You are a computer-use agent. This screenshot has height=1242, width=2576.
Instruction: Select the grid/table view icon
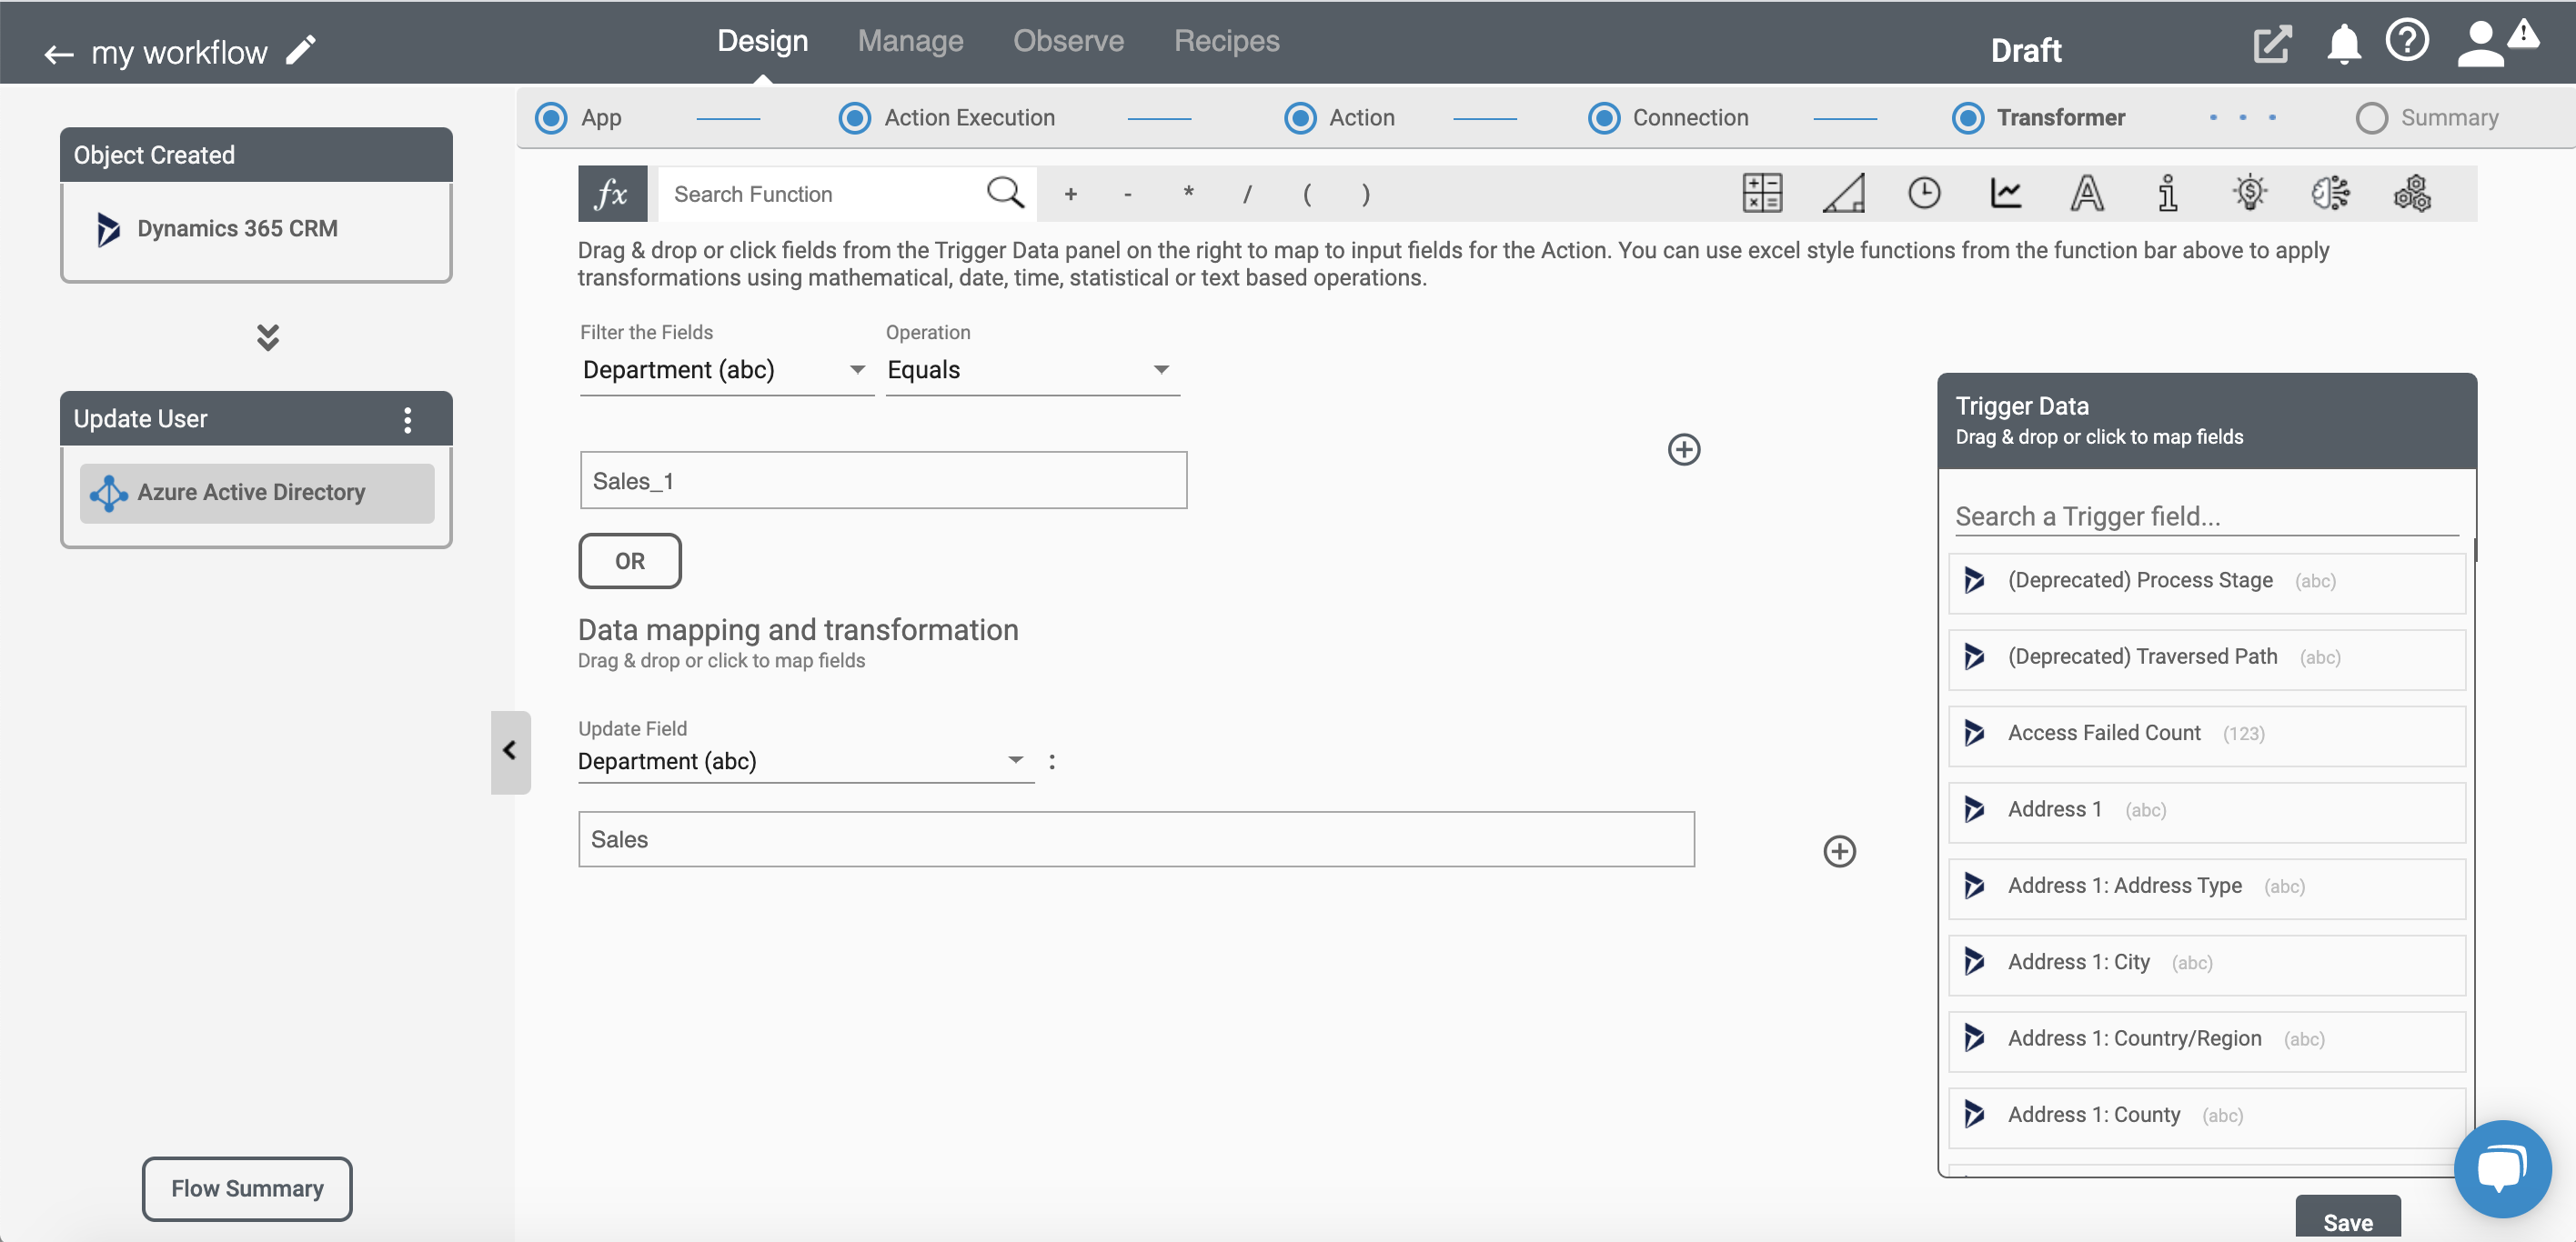1765,192
